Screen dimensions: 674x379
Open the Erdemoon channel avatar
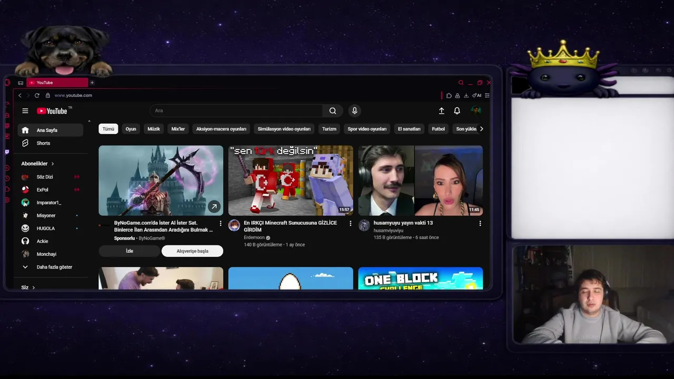point(234,225)
